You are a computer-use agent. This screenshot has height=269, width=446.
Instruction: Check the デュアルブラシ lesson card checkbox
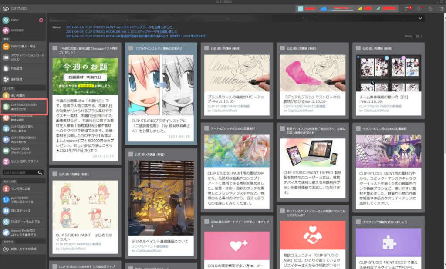click(282, 48)
